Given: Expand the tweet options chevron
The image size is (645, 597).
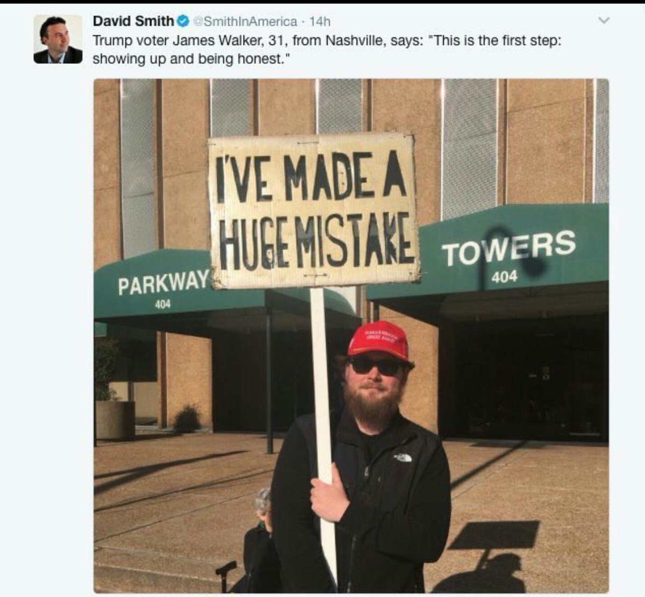Looking at the screenshot, I should 604,20.
